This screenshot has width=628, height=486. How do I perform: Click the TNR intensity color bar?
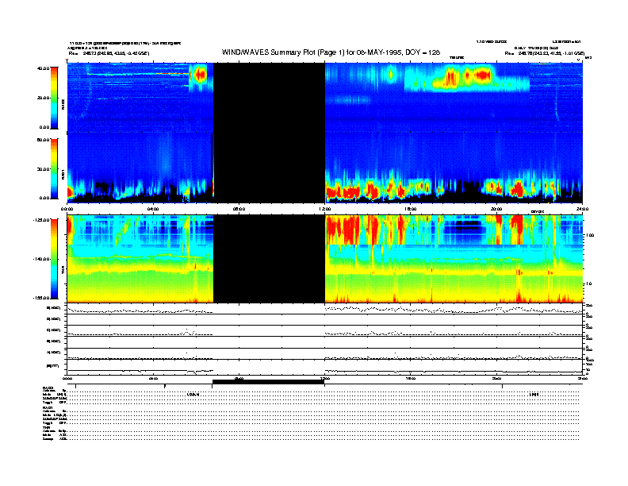coord(54,259)
